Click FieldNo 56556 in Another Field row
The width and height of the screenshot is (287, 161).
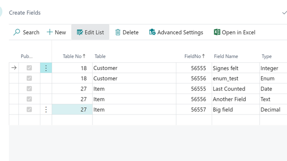click(194, 99)
